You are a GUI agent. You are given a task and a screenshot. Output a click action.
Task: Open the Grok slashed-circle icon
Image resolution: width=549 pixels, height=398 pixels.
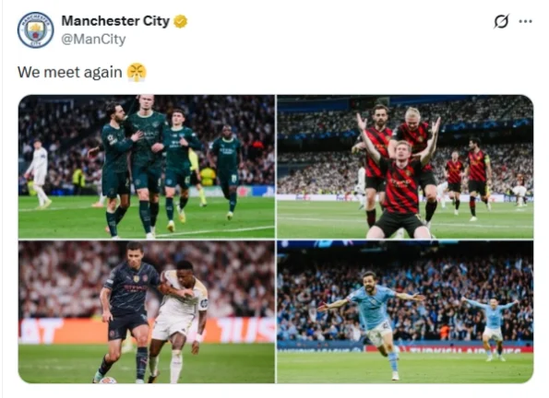point(501,21)
